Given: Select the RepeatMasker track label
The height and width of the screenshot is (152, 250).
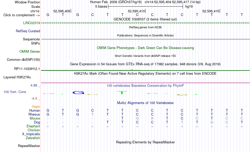Looking at the screenshot, I should point(29,146).
